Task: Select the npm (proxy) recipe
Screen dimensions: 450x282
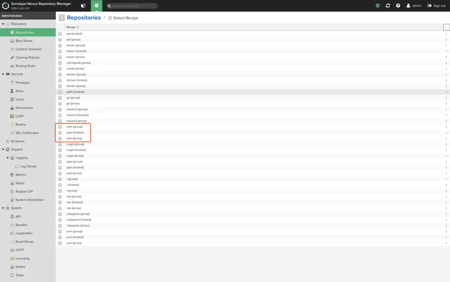Action: pos(253,138)
